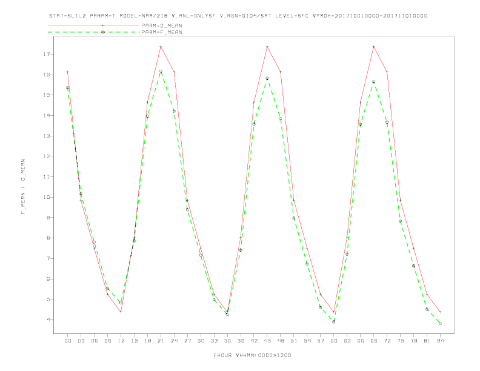This screenshot has height=371, width=480.
Task: Select the PARM=F_MEAN legend label
Action: pos(162,32)
